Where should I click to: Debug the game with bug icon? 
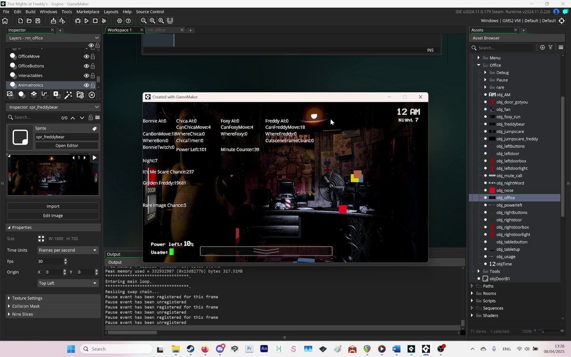click(x=77, y=21)
